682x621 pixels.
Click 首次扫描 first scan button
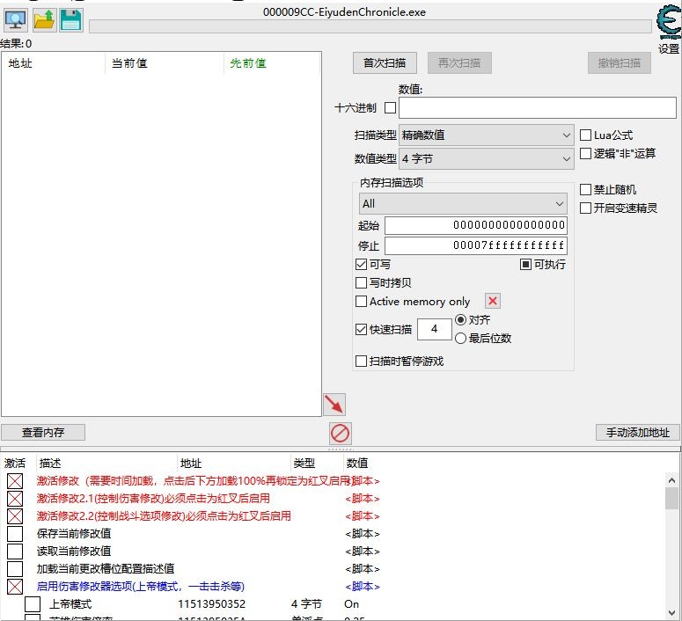[385, 63]
